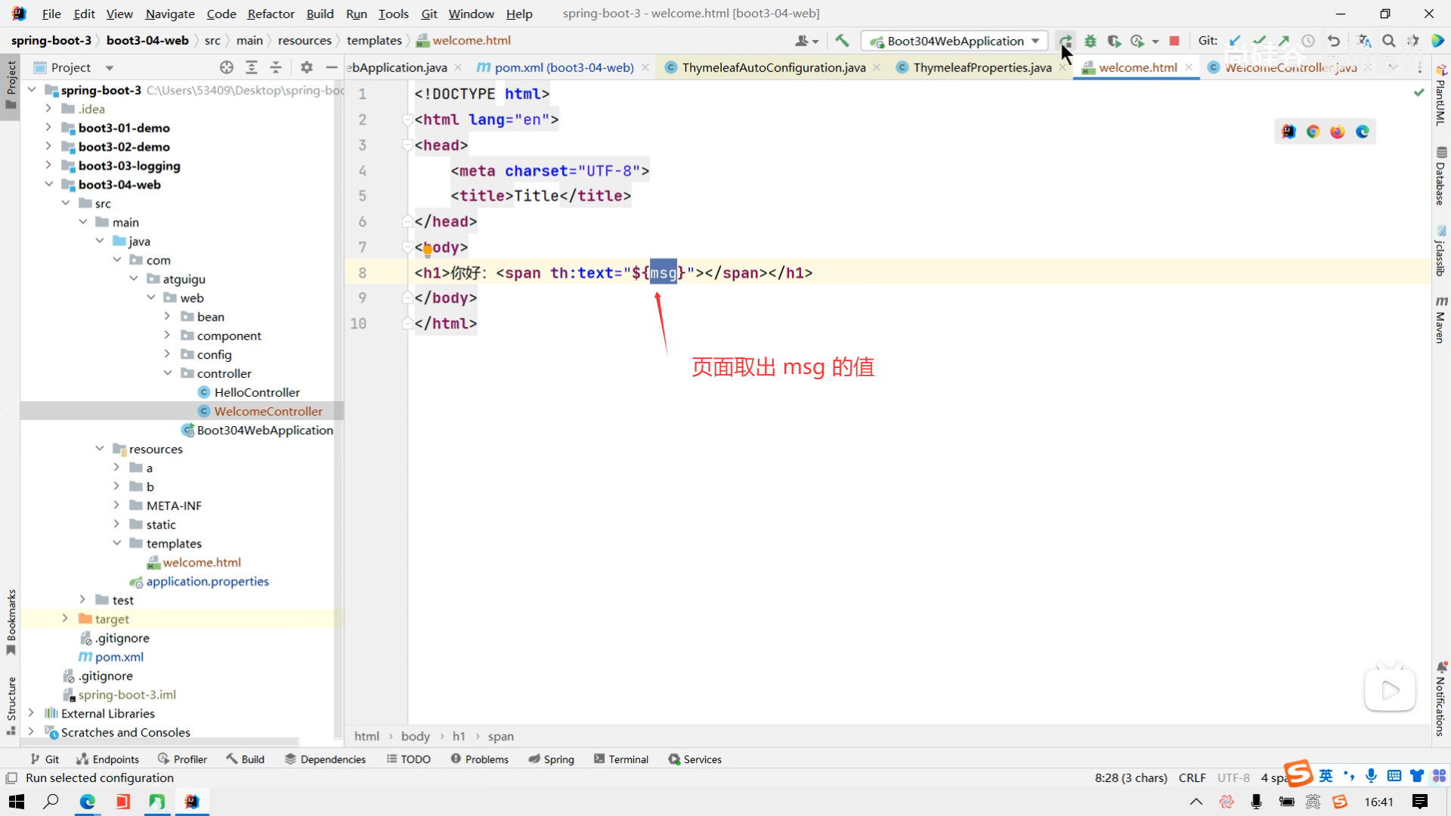Switch to ThymeleafProperties.java tab
Viewport: 1451px width, 816px height.
click(x=981, y=67)
